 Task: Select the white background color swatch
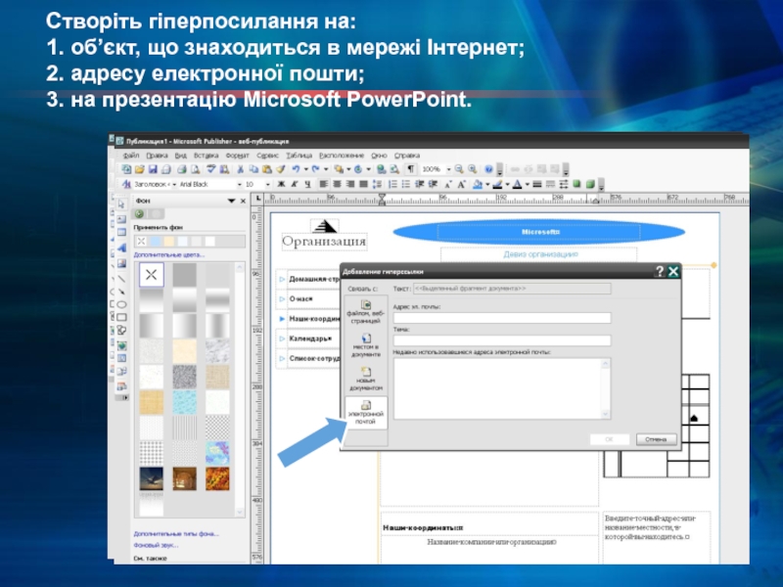click(210, 242)
